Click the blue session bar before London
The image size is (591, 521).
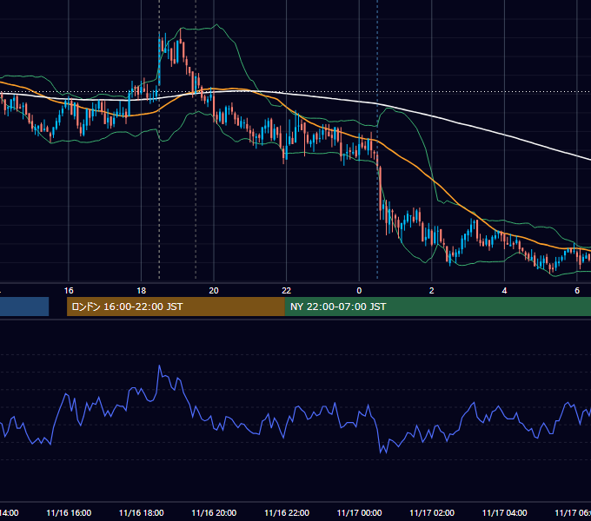click(x=24, y=307)
